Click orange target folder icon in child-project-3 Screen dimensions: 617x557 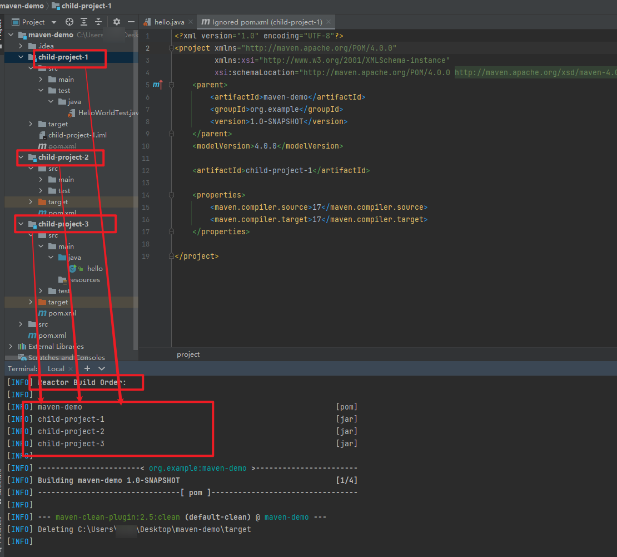click(42, 302)
